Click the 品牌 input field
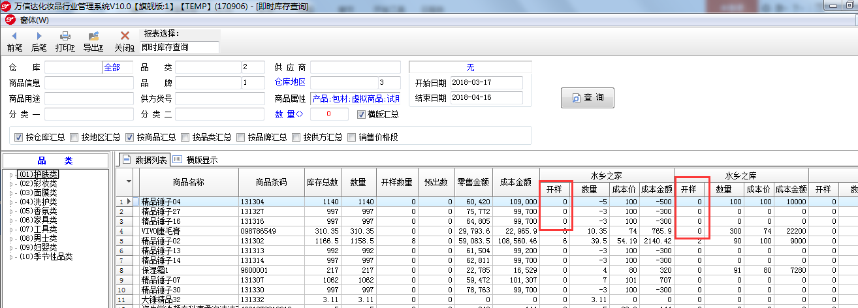858x308 pixels. tap(208, 83)
